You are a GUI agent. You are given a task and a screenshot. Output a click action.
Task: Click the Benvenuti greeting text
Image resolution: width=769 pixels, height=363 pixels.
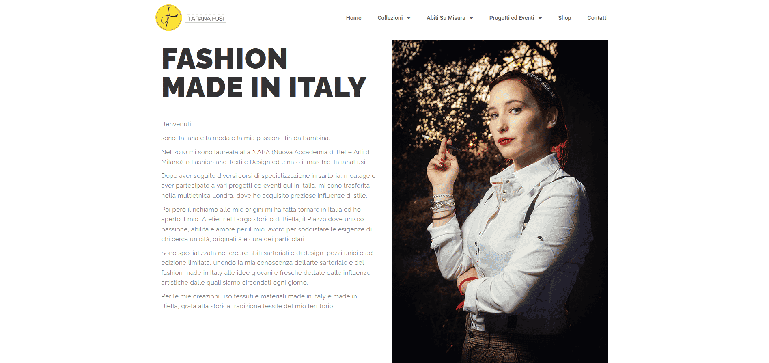pos(177,124)
